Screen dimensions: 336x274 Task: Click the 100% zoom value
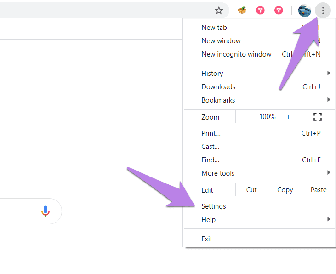pos(267,117)
